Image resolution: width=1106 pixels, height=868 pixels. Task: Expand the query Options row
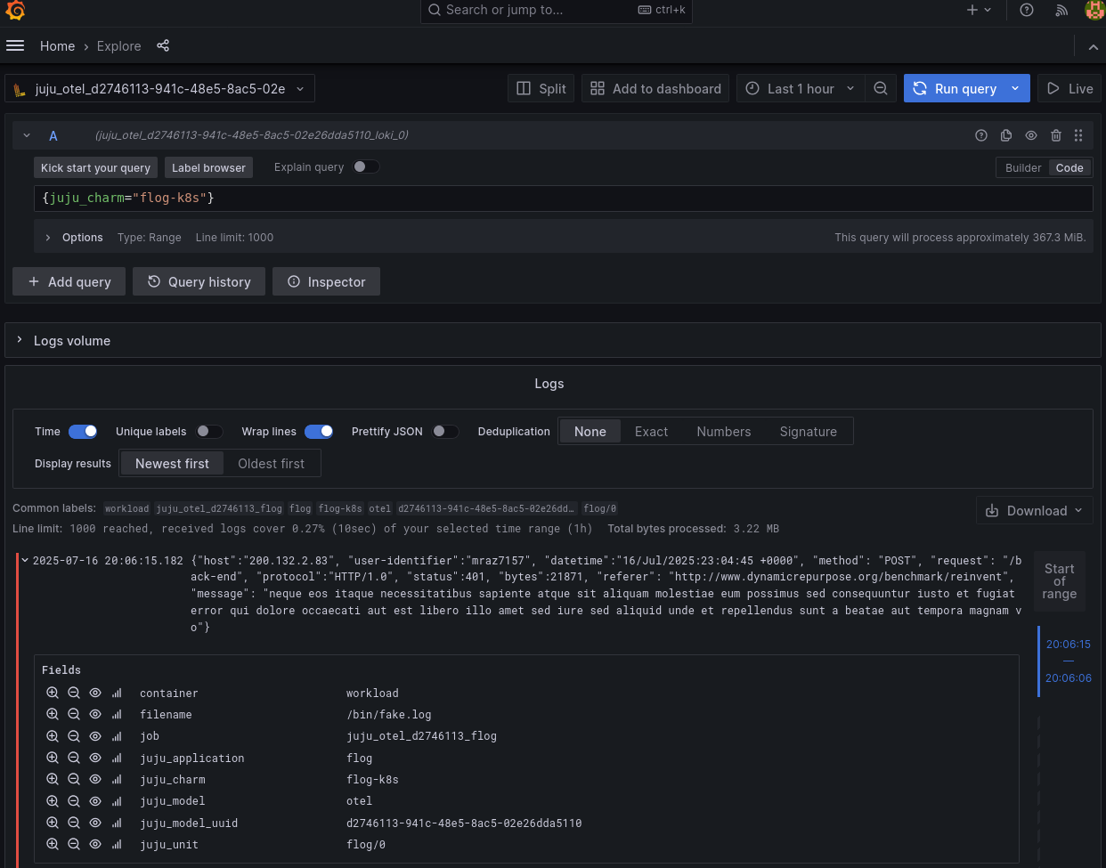tap(48, 238)
